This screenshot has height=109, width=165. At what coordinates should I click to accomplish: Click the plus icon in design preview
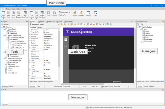[x=66, y=40]
